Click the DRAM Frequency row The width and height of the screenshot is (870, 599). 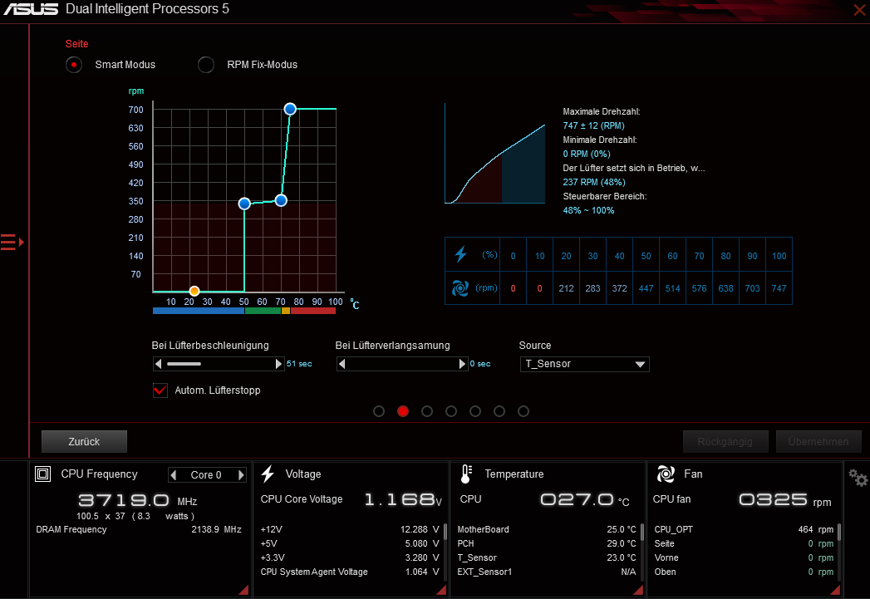[x=139, y=530]
